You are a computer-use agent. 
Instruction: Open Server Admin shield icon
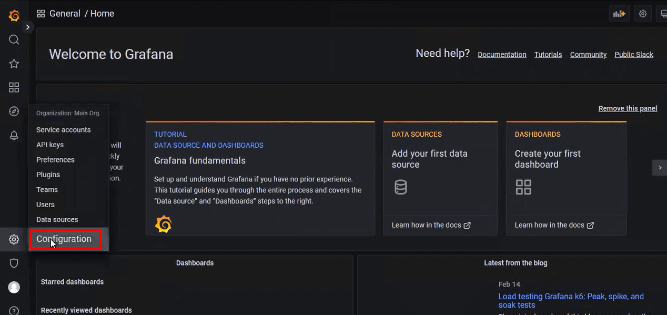(14, 263)
